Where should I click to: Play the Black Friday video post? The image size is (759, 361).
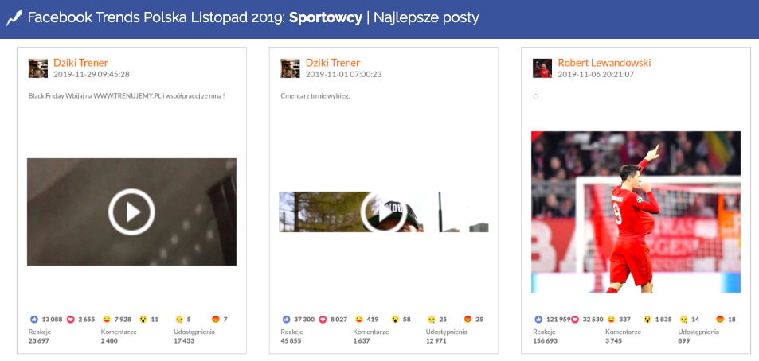[x=131, y=212]
